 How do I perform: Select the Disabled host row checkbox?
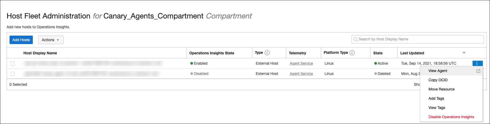(x=13, y=74)
